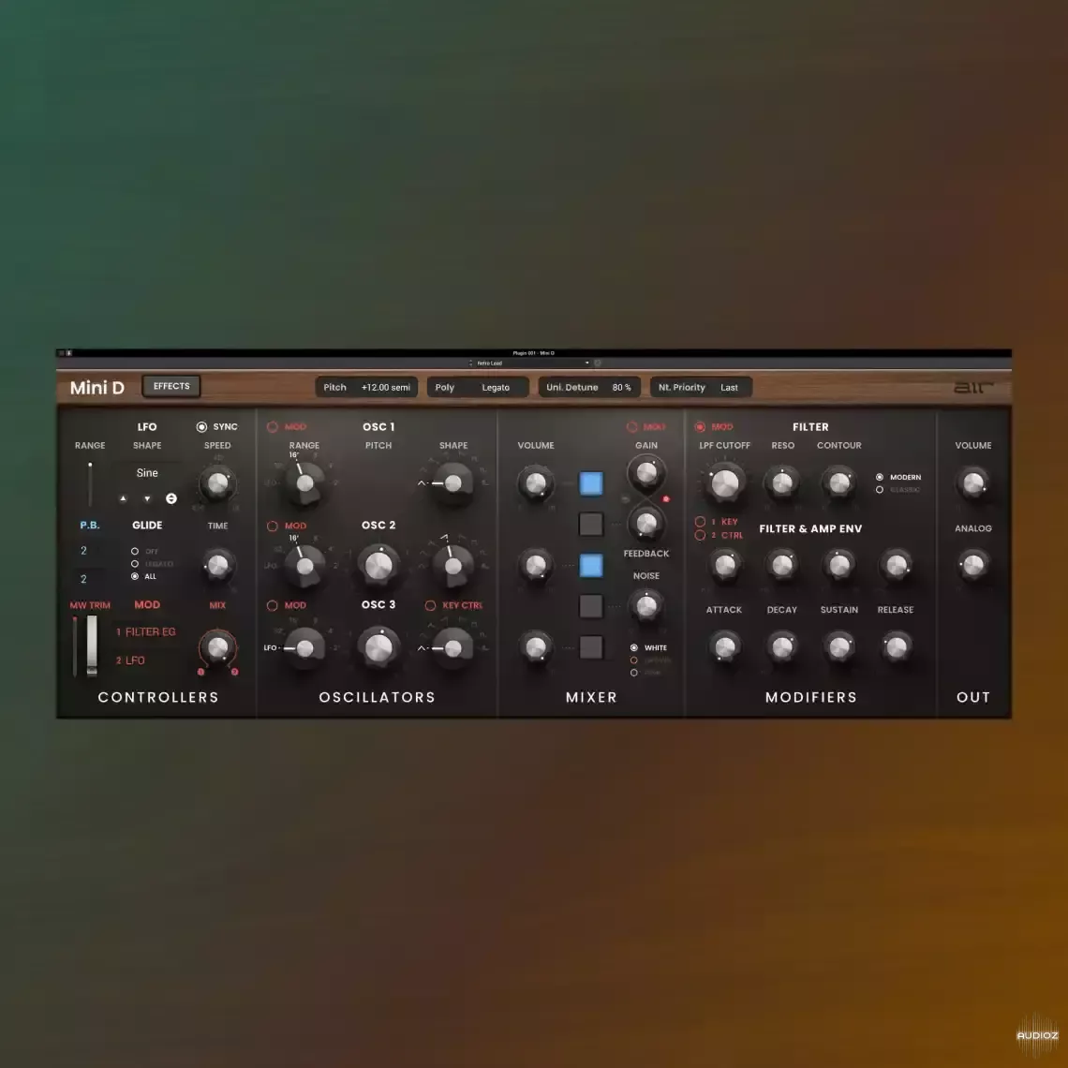Image resolution: width=1068 pixels, height=1068 pixels.
Task: Select next LFO shape with down arrow
Action: [x=147, y=498]
